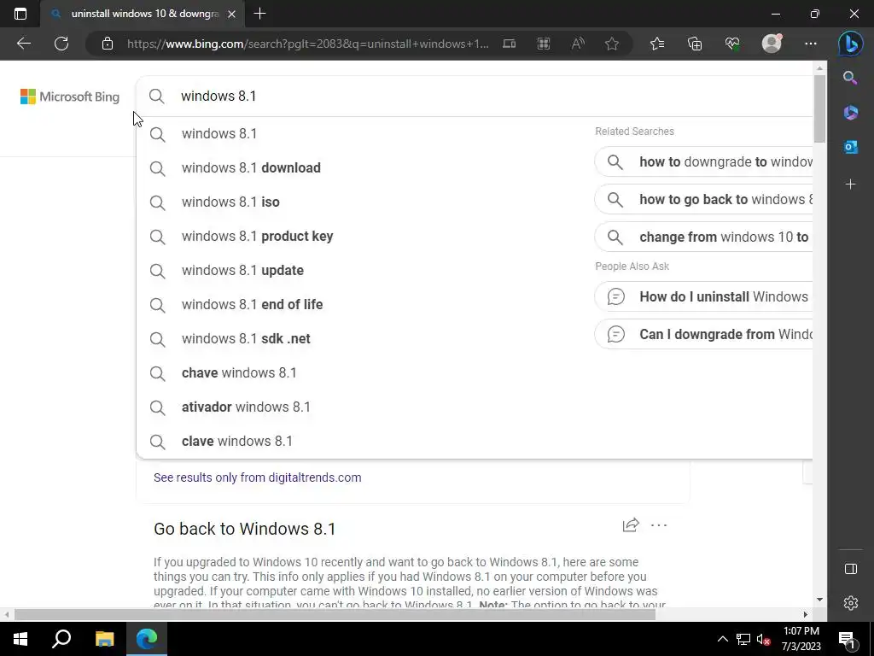874x656 pixels.
Task: Choose suggestion chave windows 8.1
Action: (x=363, y=372)
